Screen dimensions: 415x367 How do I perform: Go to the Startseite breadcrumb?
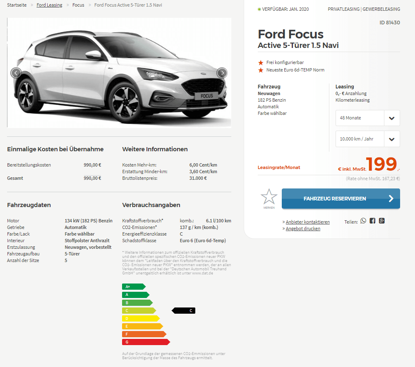click(x=17, y=5)
